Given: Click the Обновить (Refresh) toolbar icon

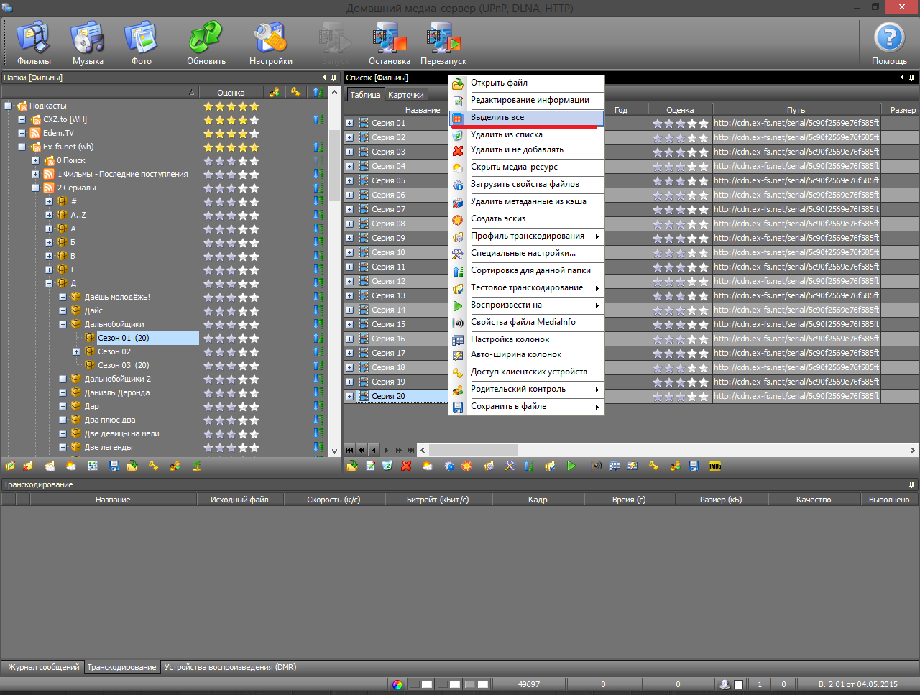Looking at the screenshot, I should [x=206, y=43].
